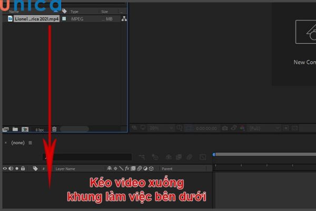Click the Shy switch column icon

[x=109, y=168]
